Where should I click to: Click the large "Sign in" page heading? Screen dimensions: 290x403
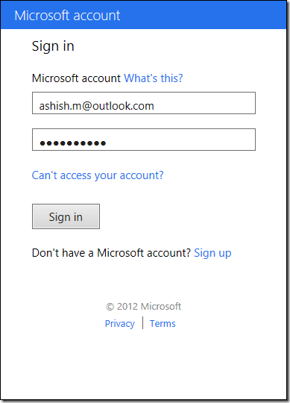tap(53, 46)
